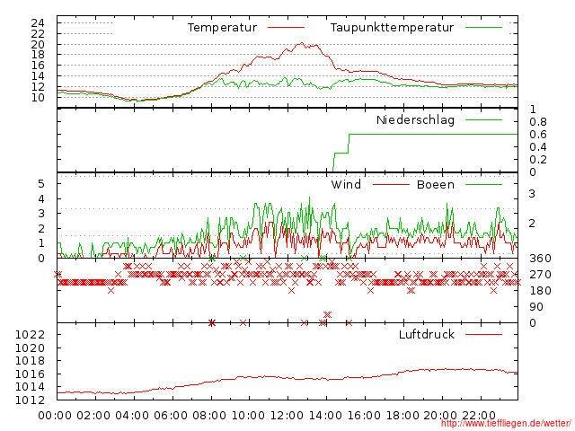Click the 00:00 time axis label
This screenshot has width=575, height=431.
pyautogui.click(x=55, y=416)
